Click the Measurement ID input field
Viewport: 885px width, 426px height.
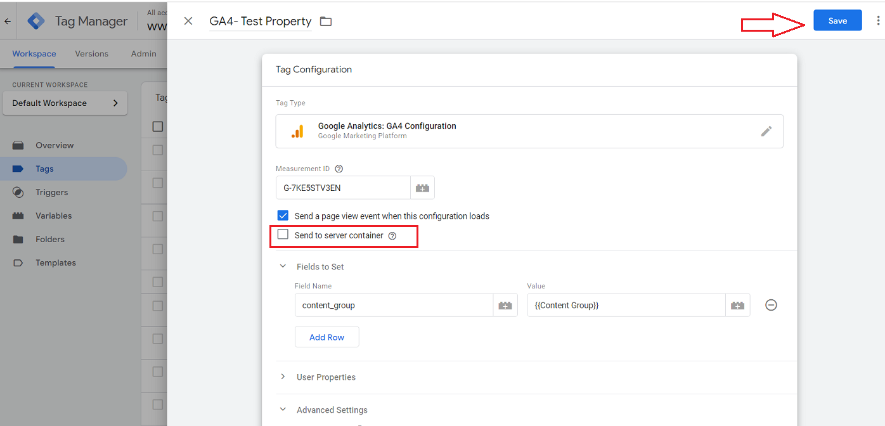tap(343, 188)
